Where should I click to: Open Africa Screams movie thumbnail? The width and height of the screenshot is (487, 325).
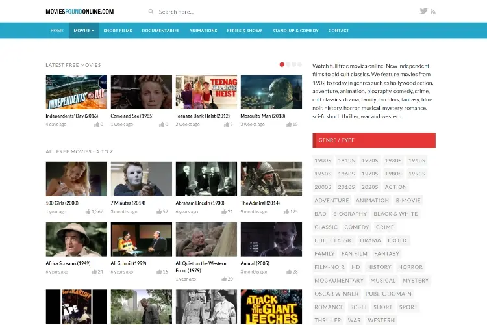tap(77, 239)
